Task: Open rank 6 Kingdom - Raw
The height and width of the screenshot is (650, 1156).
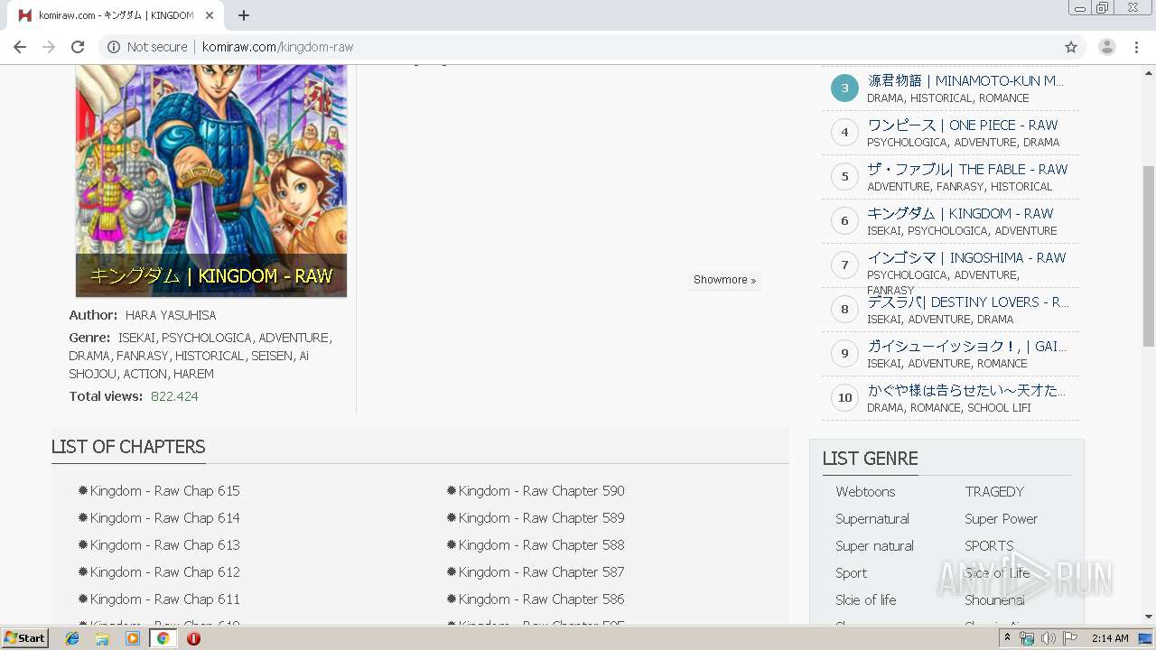Action: coord(960,213)
